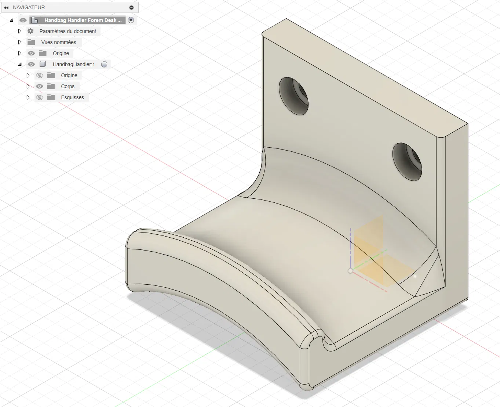Click the NAVIGATEUR panel title
The height and width of the screenshot is (407, 500).
(x=29, y=7)
